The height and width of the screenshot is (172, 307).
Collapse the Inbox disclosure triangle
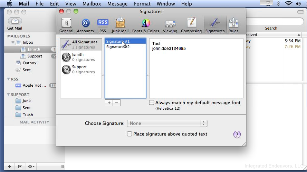coord(13,42)
